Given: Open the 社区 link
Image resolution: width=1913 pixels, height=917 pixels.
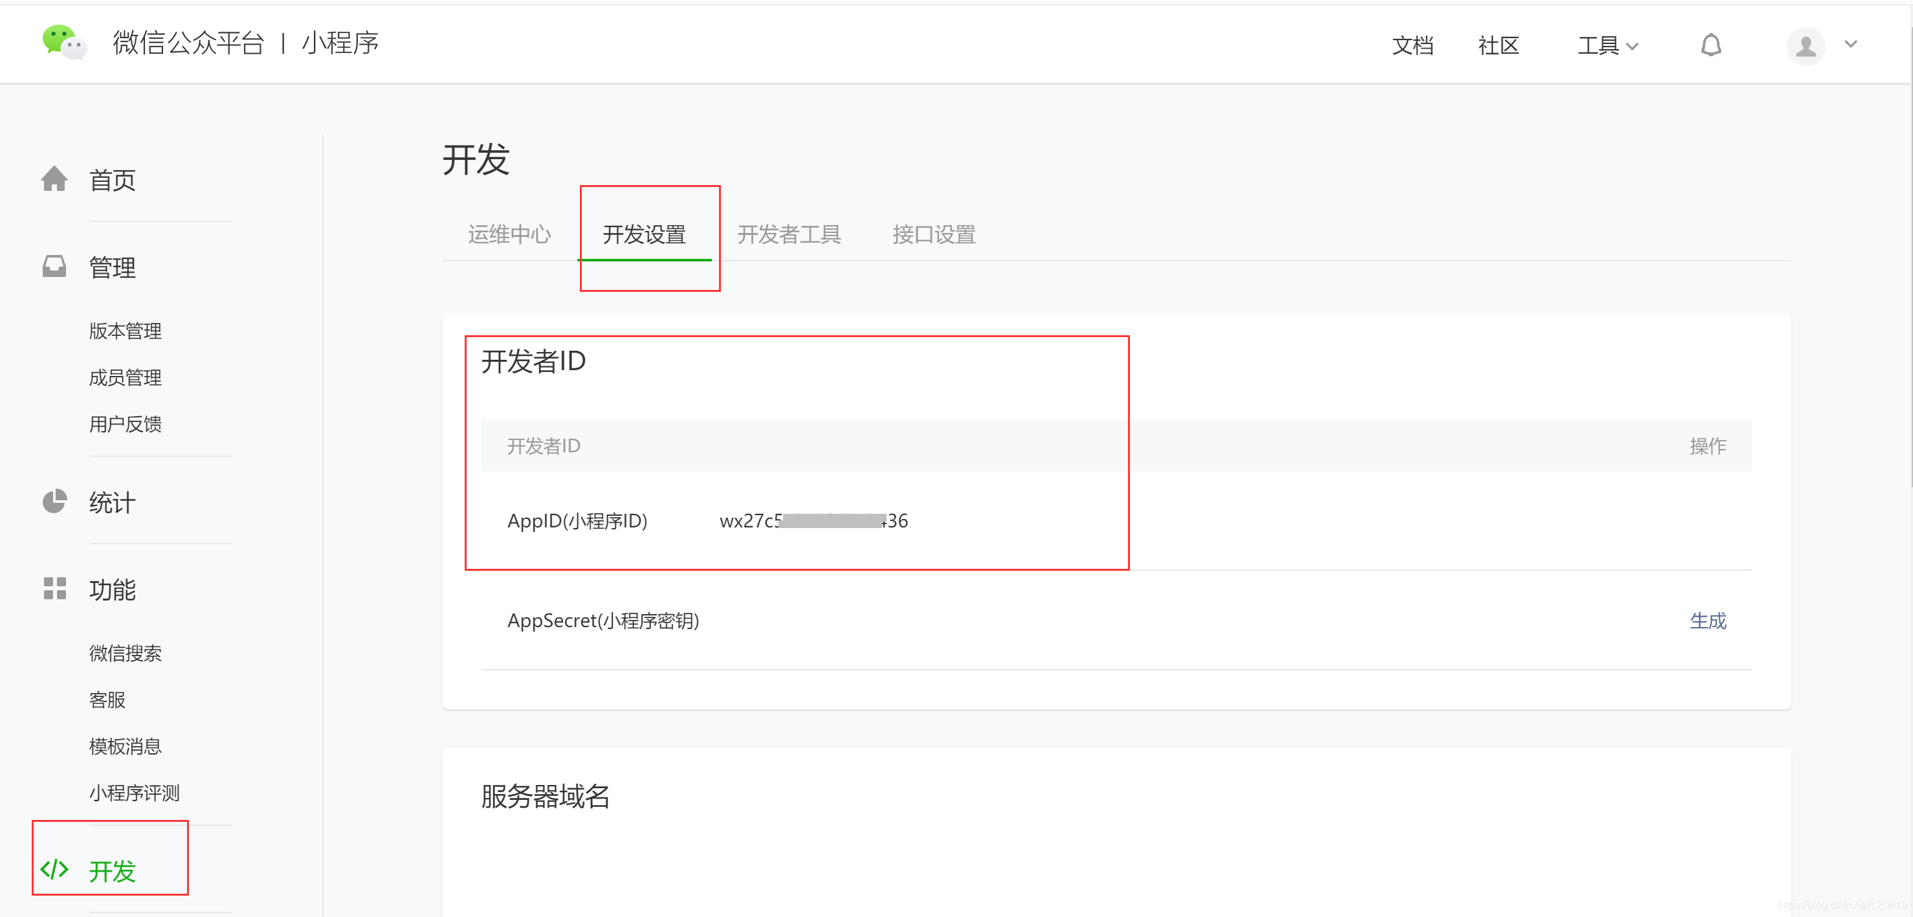Looking at the screenshot, I should (1498, 45).
